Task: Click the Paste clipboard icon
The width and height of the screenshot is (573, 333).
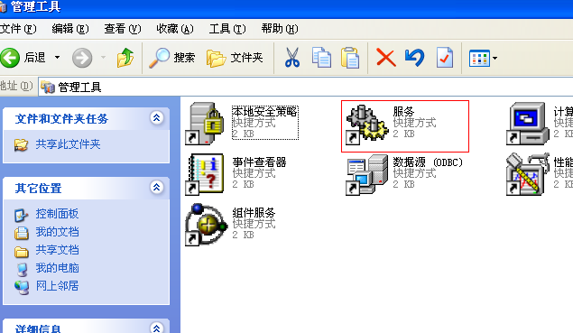Action: tap(350, 58)
